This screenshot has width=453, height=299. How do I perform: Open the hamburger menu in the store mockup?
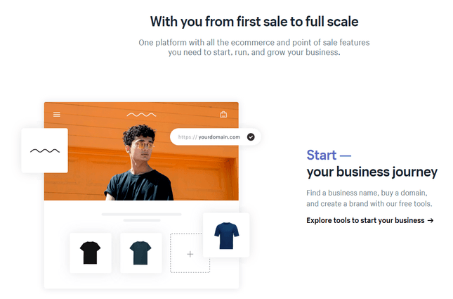(57, 114)
